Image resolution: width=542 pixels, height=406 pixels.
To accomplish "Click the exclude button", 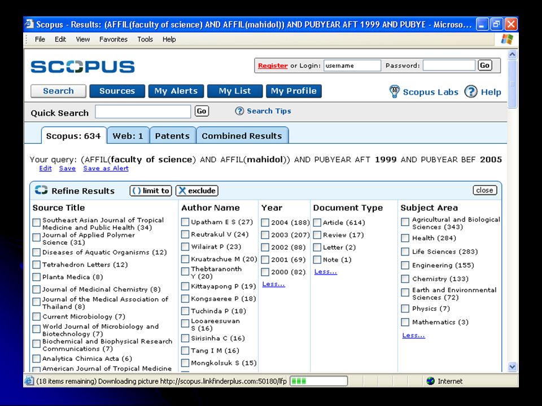I will point(197,191).
